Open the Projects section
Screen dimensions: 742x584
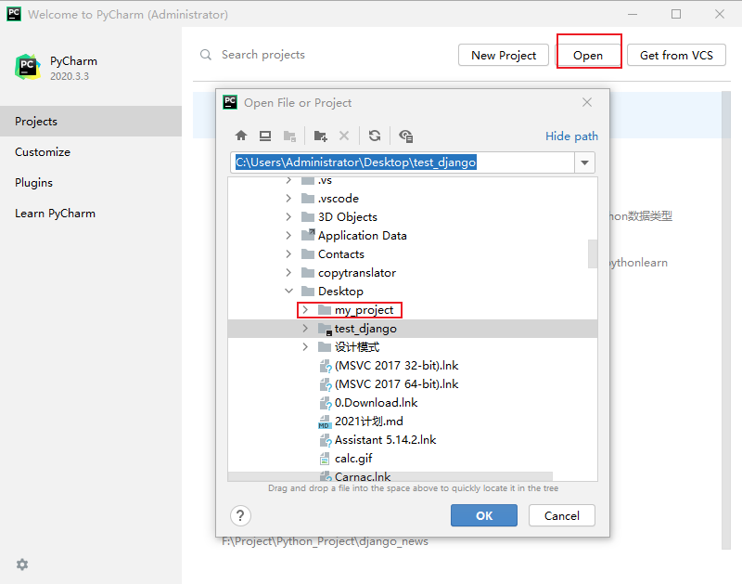click(91, 122)
